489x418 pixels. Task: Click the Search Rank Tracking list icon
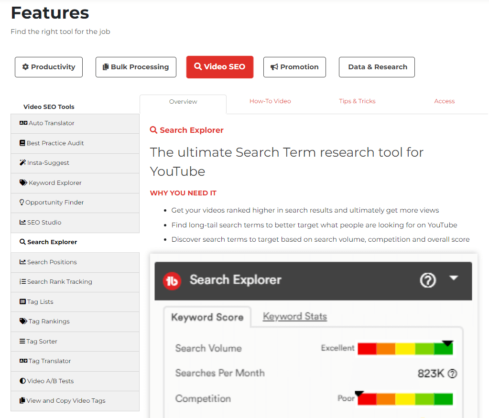click(x=22, y=281)
